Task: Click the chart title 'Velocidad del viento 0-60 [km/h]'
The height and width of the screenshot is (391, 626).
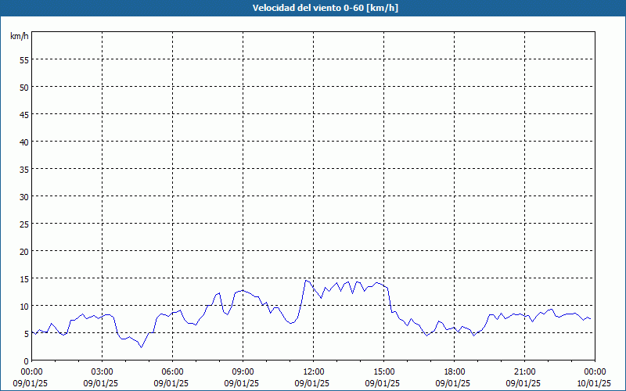Action: (325, 8)
